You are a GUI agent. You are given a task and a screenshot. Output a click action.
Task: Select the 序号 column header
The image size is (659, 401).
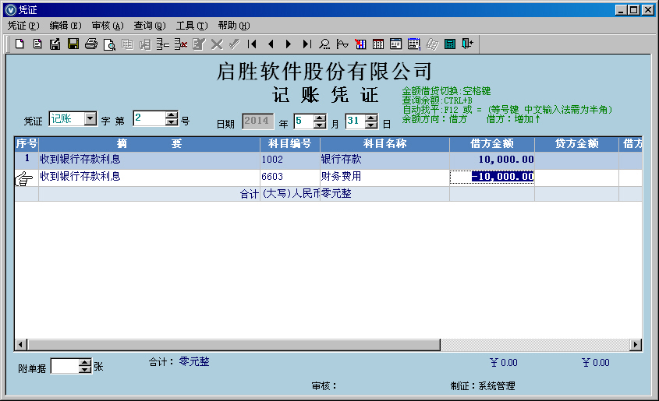tap(27, 144)
